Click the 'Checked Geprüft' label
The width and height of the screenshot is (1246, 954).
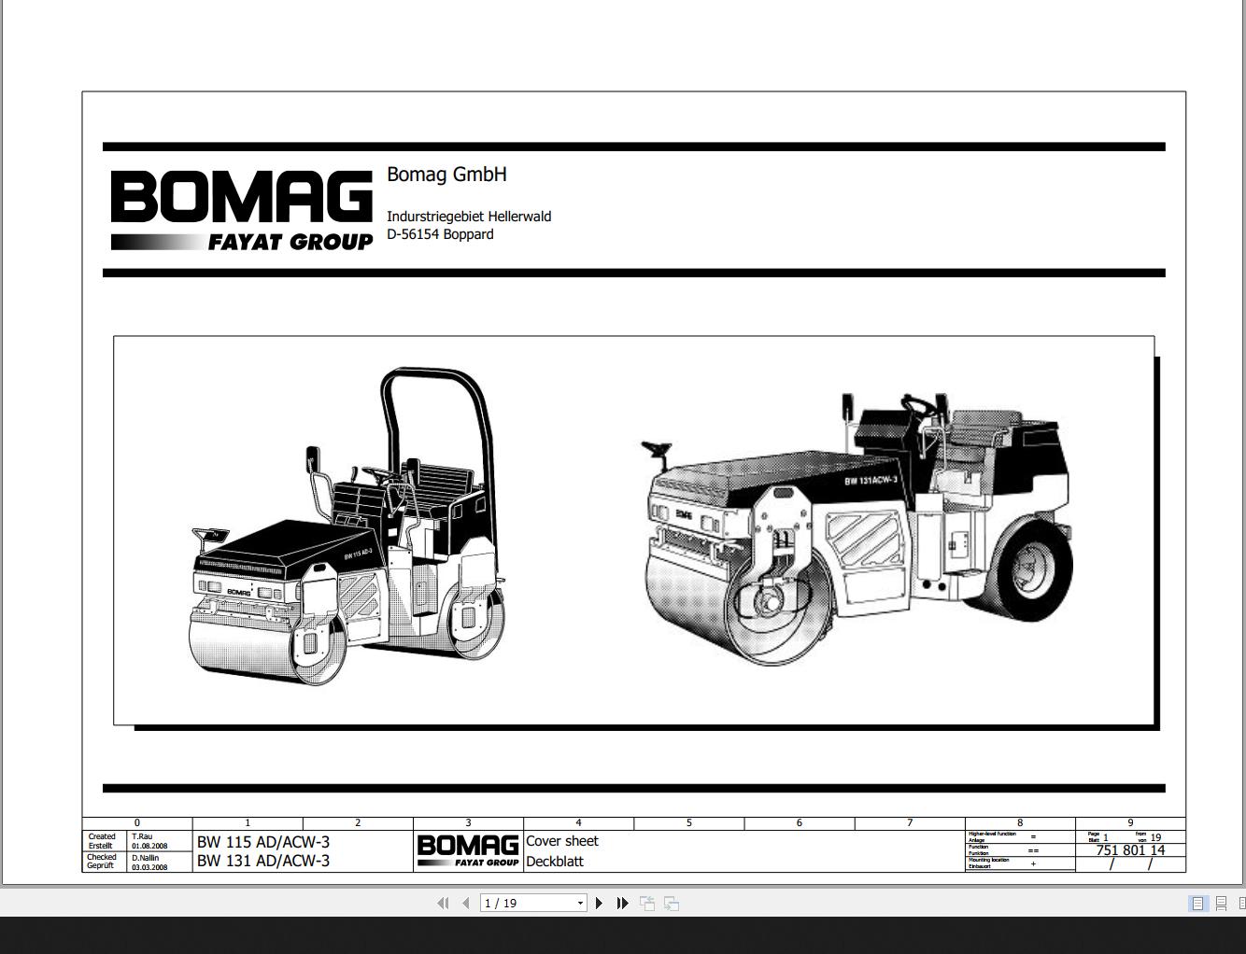(101, 862)
